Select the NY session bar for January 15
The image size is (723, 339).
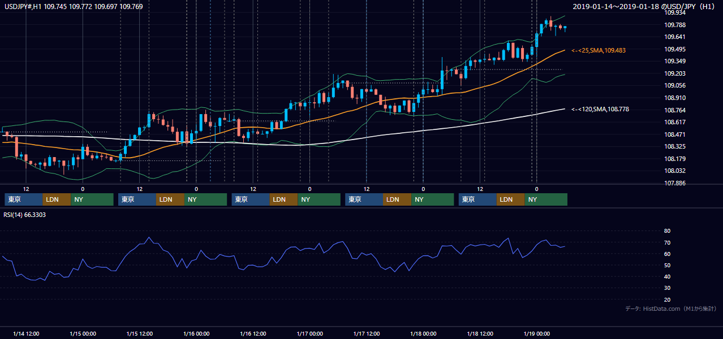pyautogui.click(x=206, y=199)
